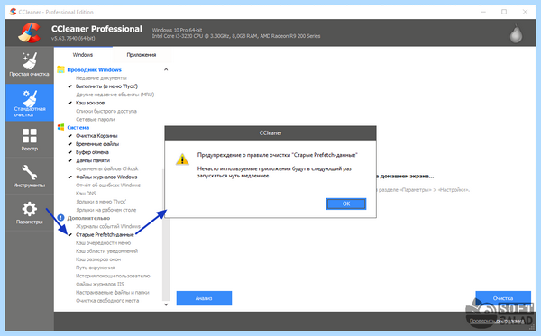Click the version text v5.63.7540 (64-bit)
Viewport: 541px width, 336px height.
point(73,38)
